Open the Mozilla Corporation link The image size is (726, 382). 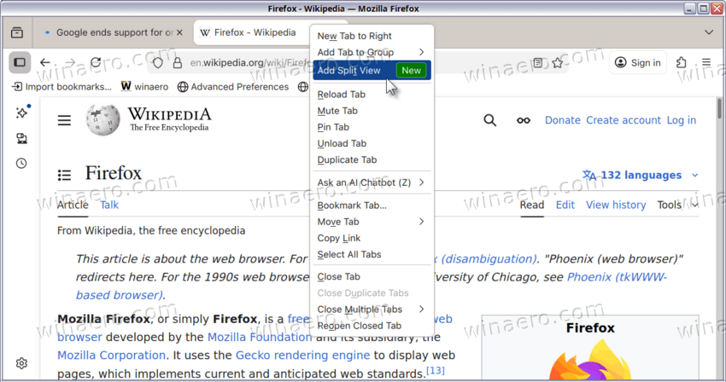point(111,356)
